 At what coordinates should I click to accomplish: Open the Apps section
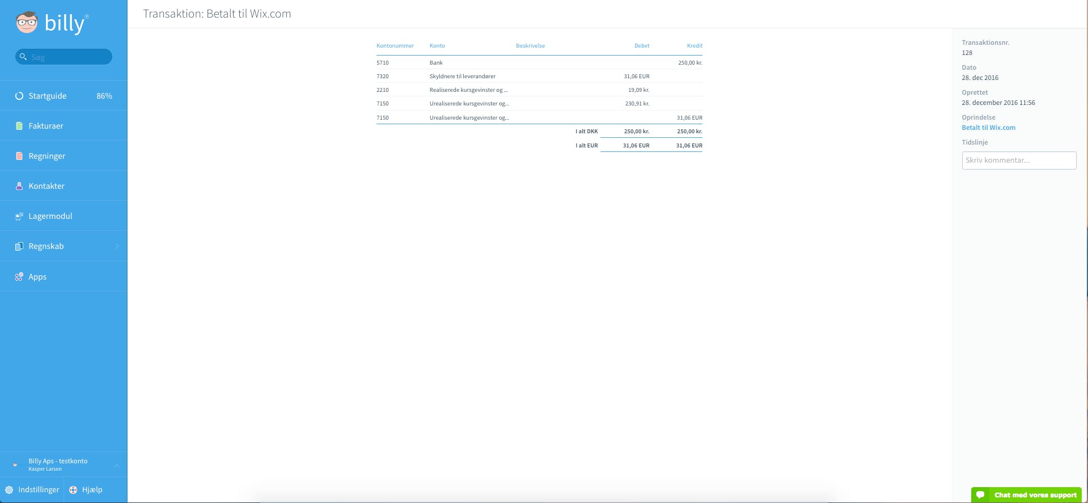point(63,277)
